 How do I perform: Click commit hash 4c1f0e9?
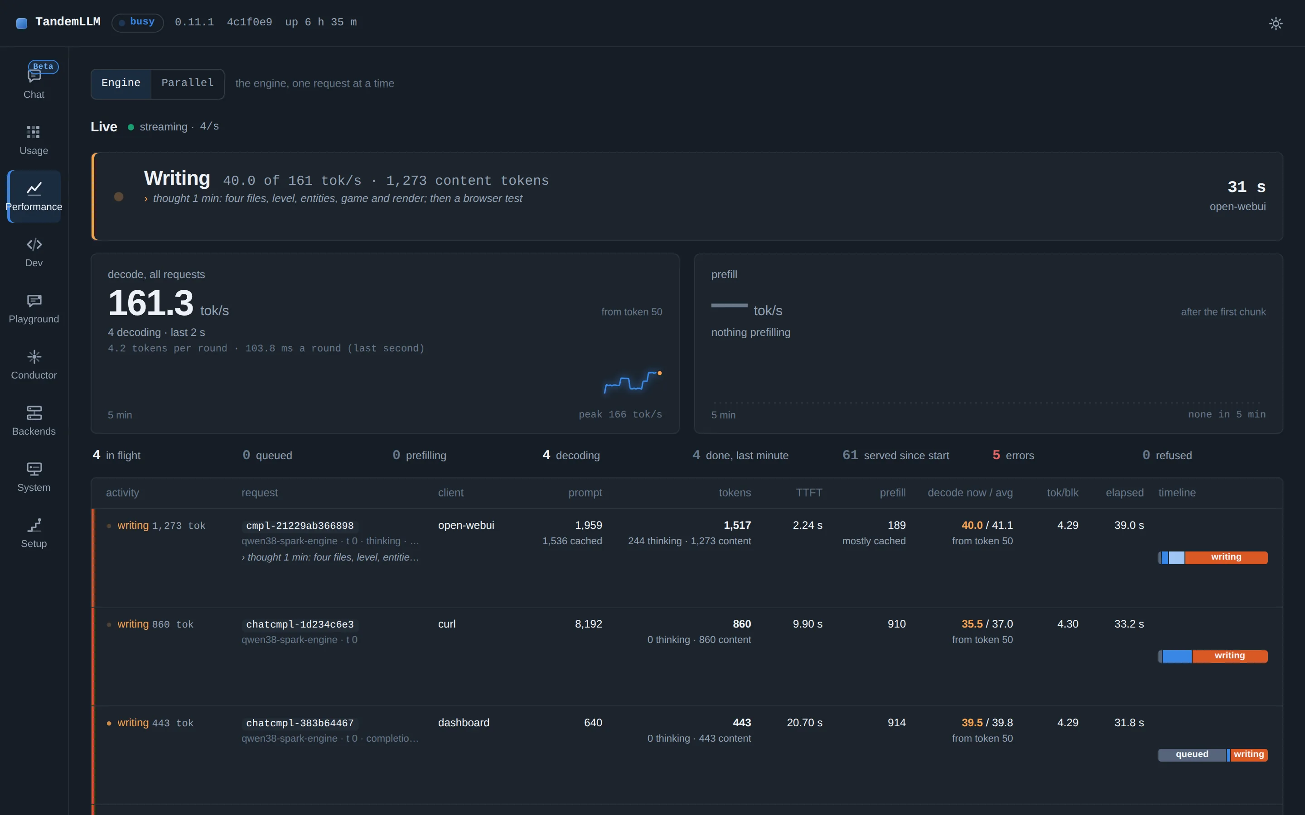coord(249,23)
